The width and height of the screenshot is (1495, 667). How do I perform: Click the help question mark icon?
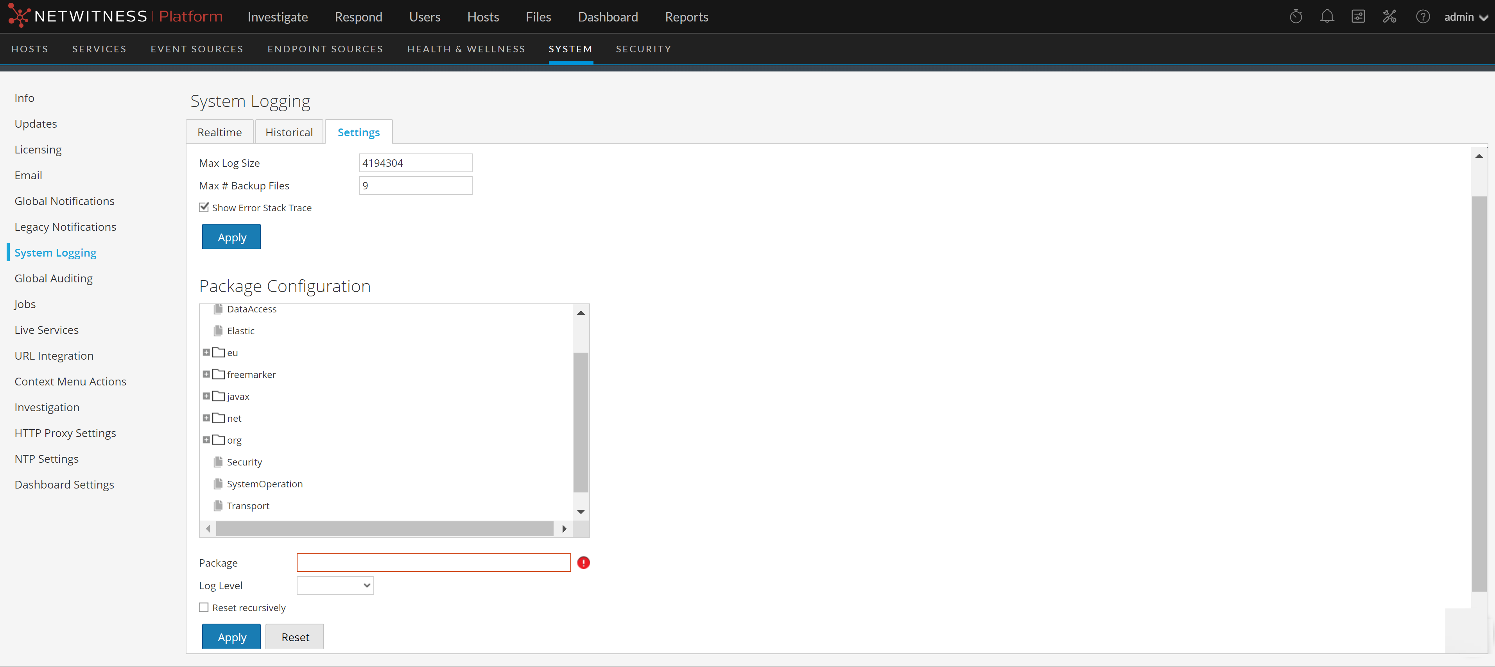1422,17
